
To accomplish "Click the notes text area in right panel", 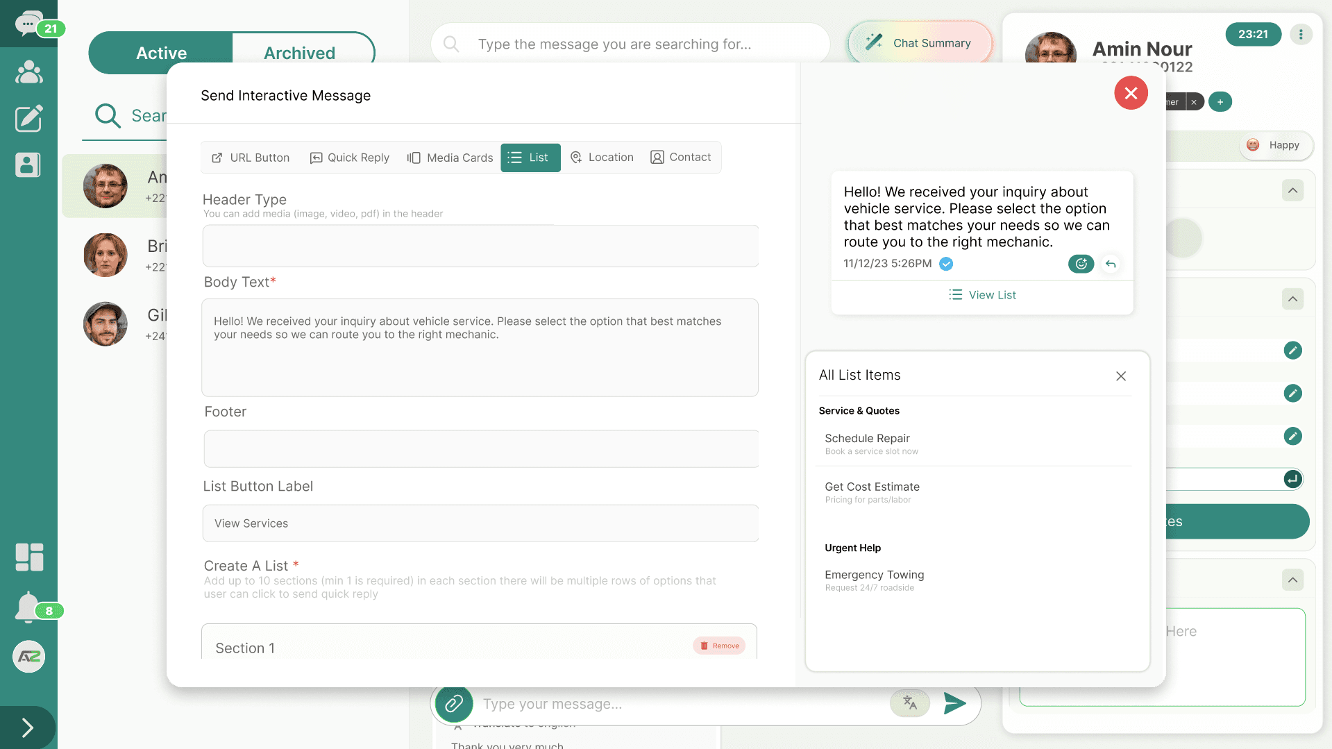I will [x=1162, y=657].
